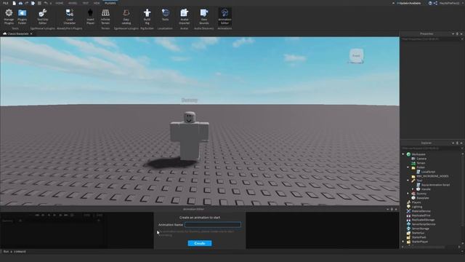This screenshot has width=465, height=262.
Task: Click the New file icon in the quick access bar
Action: pos(15,3)
